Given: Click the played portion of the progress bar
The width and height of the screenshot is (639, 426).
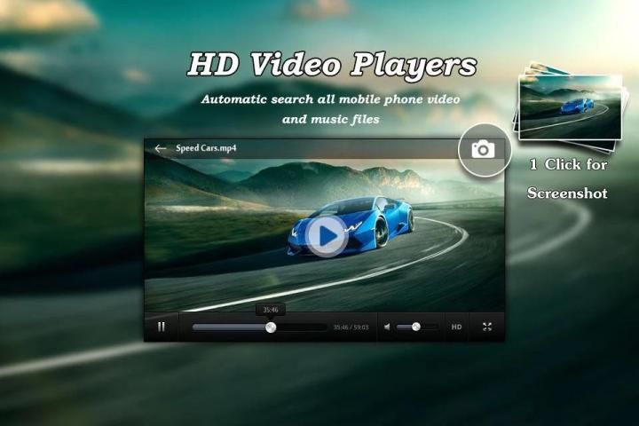Looking at the screenshot, I should point(229,327).
